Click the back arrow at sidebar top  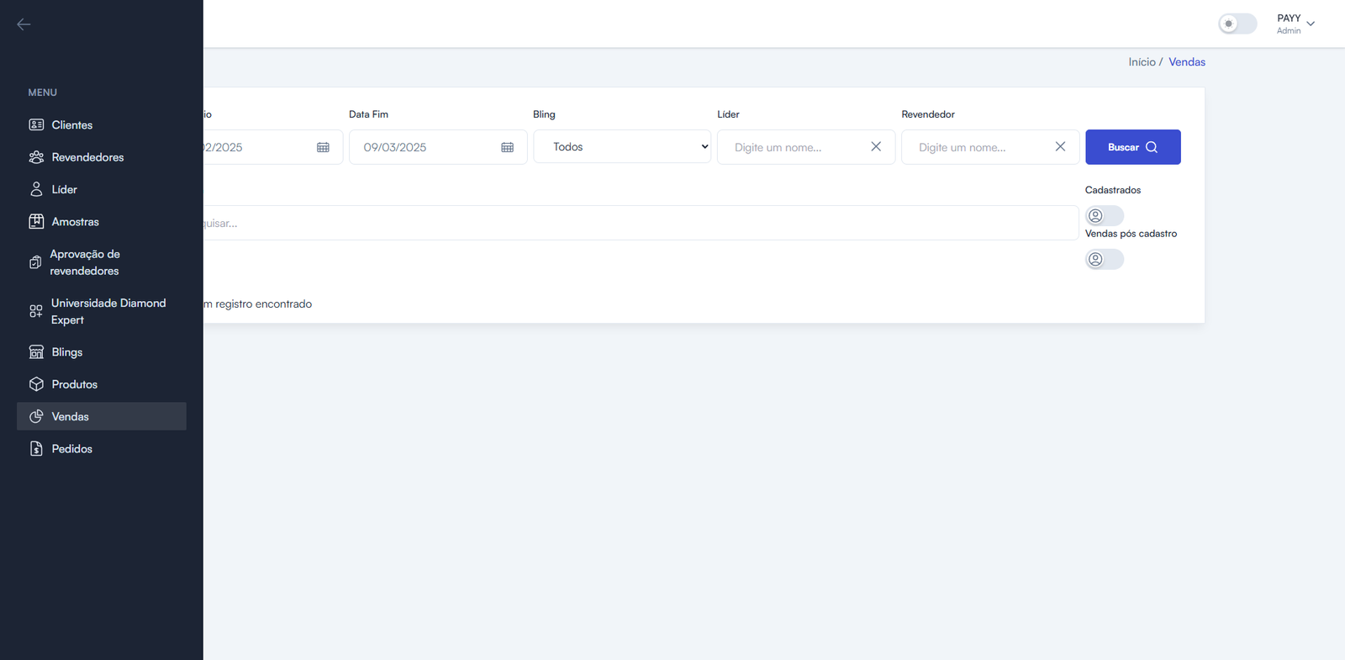pos(24,24)
